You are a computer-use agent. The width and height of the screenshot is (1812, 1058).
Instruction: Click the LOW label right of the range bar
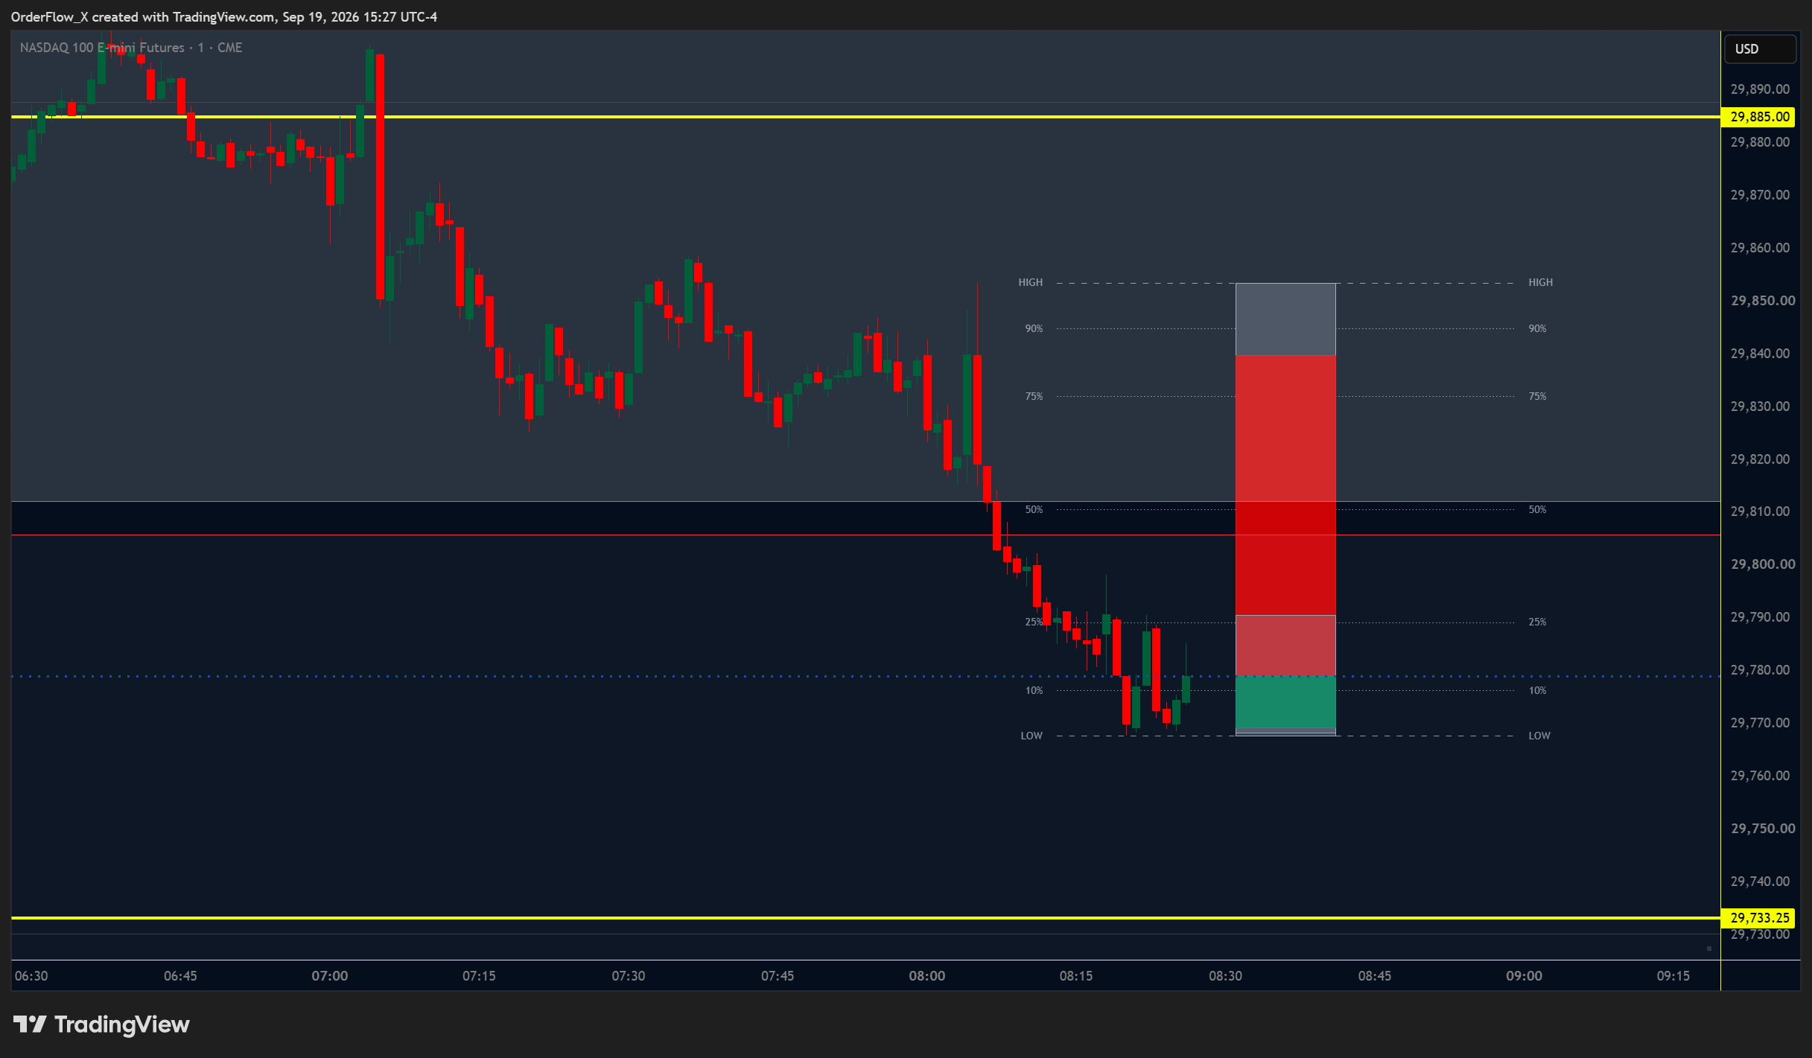tap(1539, 736)
